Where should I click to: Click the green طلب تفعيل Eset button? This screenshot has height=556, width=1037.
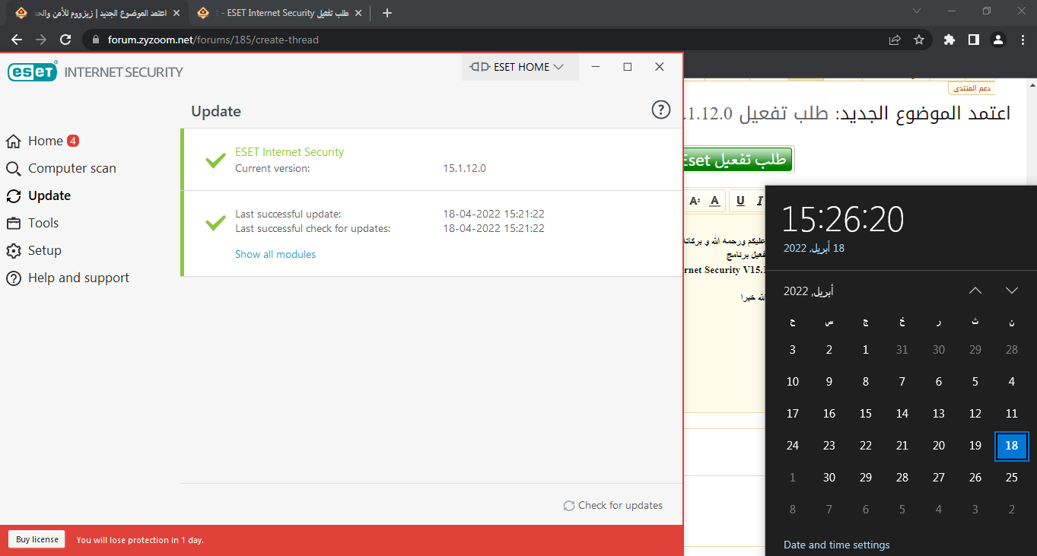[737, 160]
